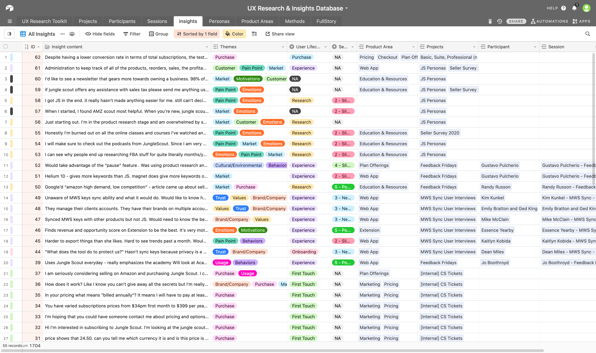Open ID column dropdown arrow
The height and width of the screenshot is (353, 596).
(39, 47)
